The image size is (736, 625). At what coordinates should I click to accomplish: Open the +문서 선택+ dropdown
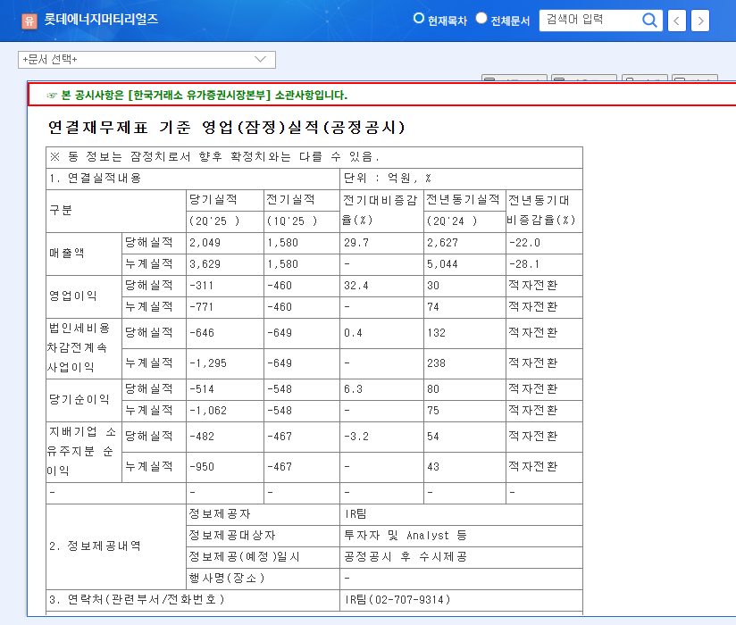[x=146, y=60]
